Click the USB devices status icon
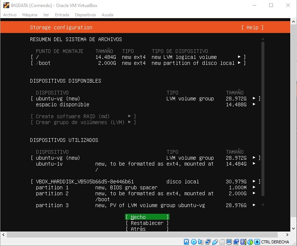This screenshot has width=297, height=246. [x=215, y=241]
